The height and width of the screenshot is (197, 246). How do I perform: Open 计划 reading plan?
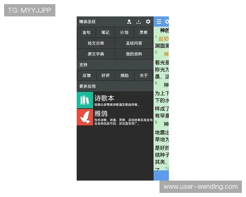[x=124, y=32]
